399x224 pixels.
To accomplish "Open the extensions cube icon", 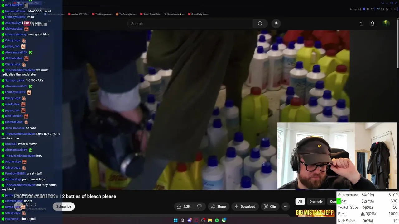I will [x=382, y=9].
